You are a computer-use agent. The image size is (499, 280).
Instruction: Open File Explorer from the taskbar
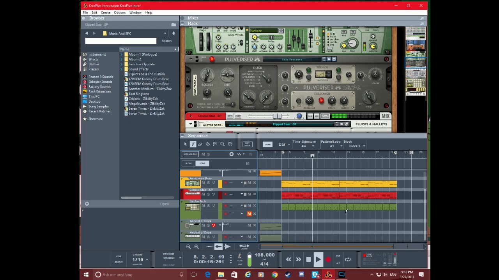point(221,275)
